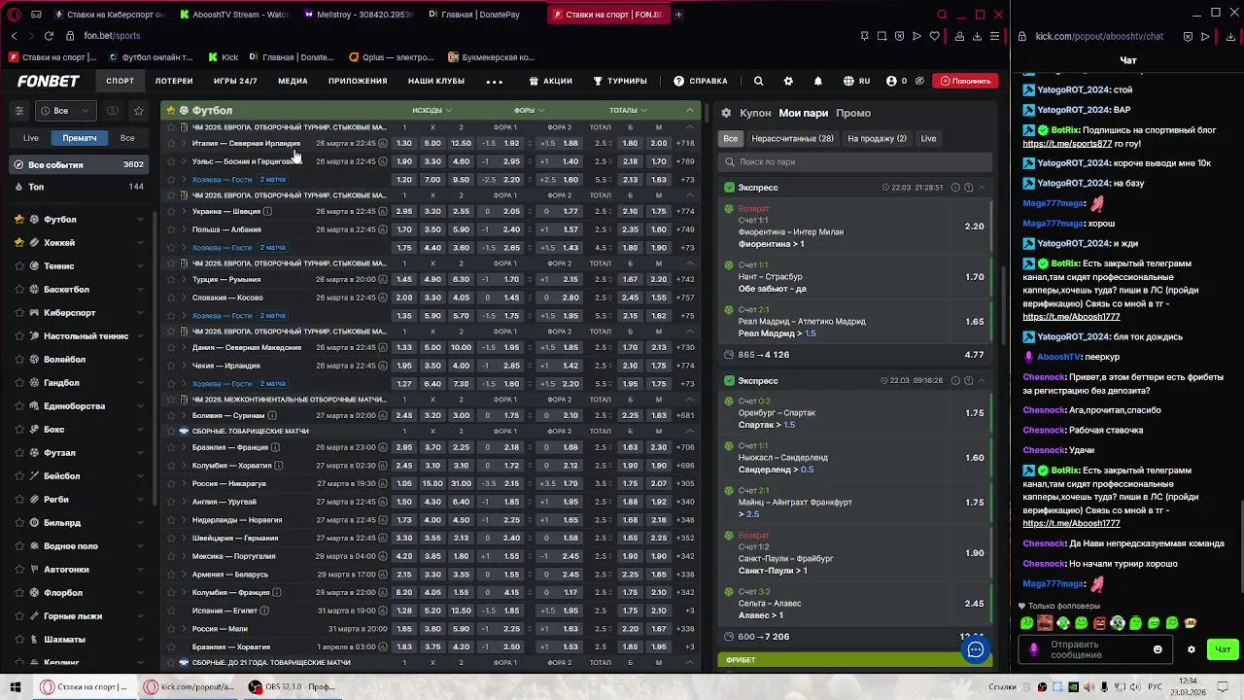1244x700 pixels.
Task: Open the Все time filter dropdown
Action: 66,111
